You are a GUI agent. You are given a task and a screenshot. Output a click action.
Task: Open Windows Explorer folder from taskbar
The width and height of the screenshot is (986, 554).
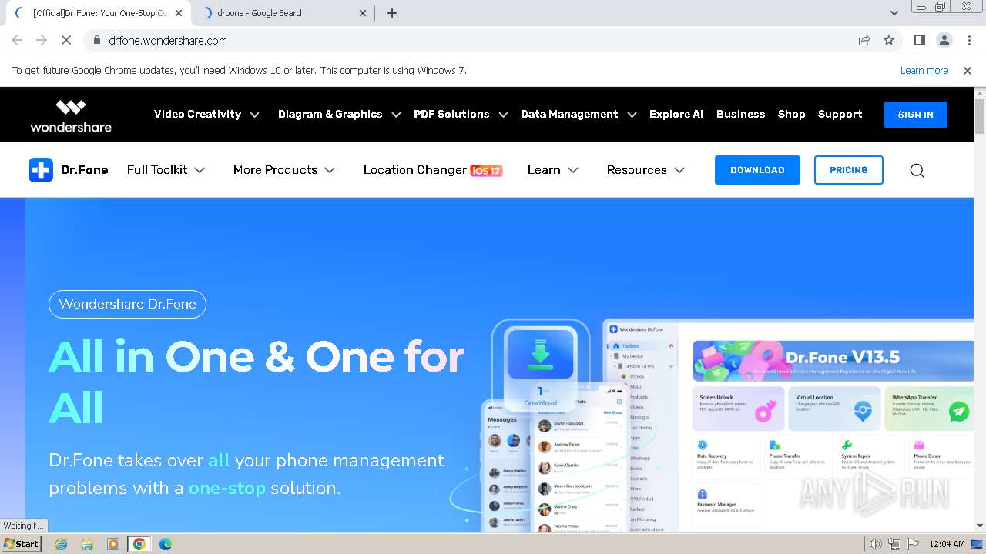(x=87, y=544)
